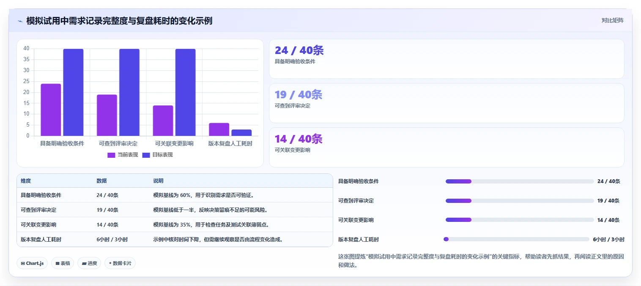Image resolution: width=641 pixels, height=286 pixels.
Task: Click the main title 模拟试用中需求记录完整度
Action: 119,21
